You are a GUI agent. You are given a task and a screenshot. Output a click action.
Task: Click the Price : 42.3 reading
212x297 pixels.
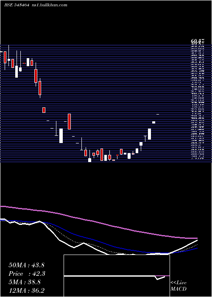coord(27,274)
